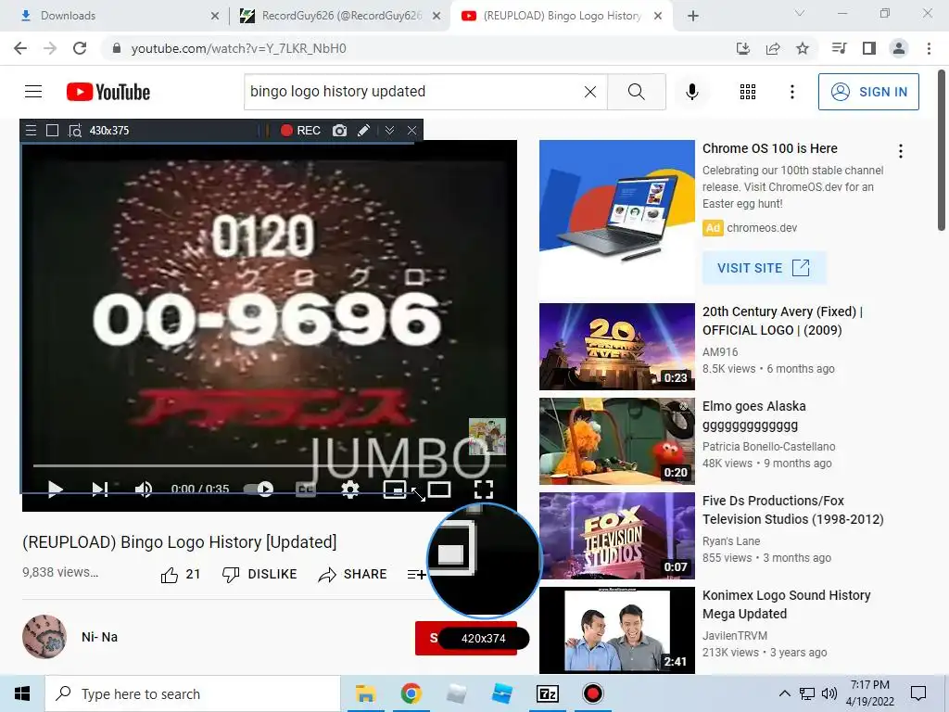Install page via address bar icon

742,48
